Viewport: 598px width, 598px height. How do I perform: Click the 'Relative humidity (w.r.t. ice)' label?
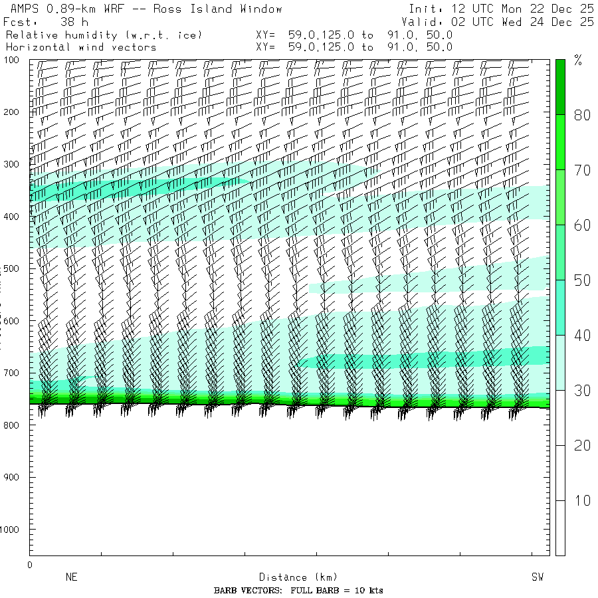[104, 35]
